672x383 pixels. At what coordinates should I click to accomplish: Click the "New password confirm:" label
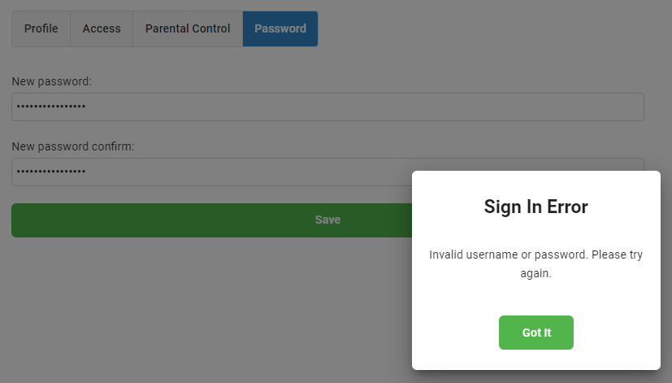(72, 146)
